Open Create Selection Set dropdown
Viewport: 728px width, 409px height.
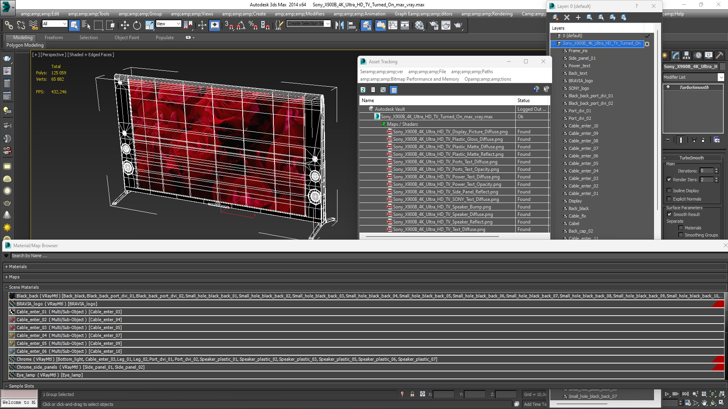click(x=308, y=23)
